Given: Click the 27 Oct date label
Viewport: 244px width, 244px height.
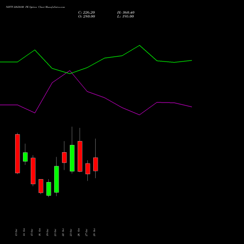Looking at the screenshot, I should [86, 232].
